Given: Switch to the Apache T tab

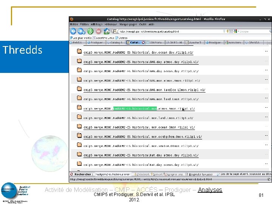Looking at the screenshot, I should [x=194, y=42].
